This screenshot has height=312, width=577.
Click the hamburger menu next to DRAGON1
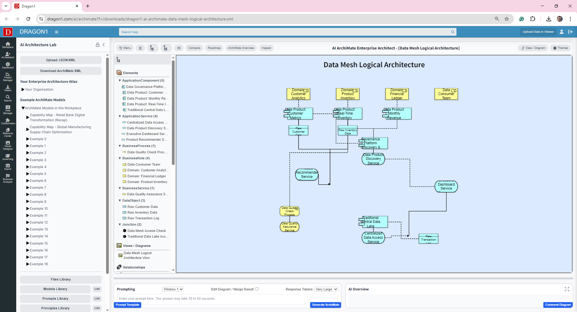(56, 32)
